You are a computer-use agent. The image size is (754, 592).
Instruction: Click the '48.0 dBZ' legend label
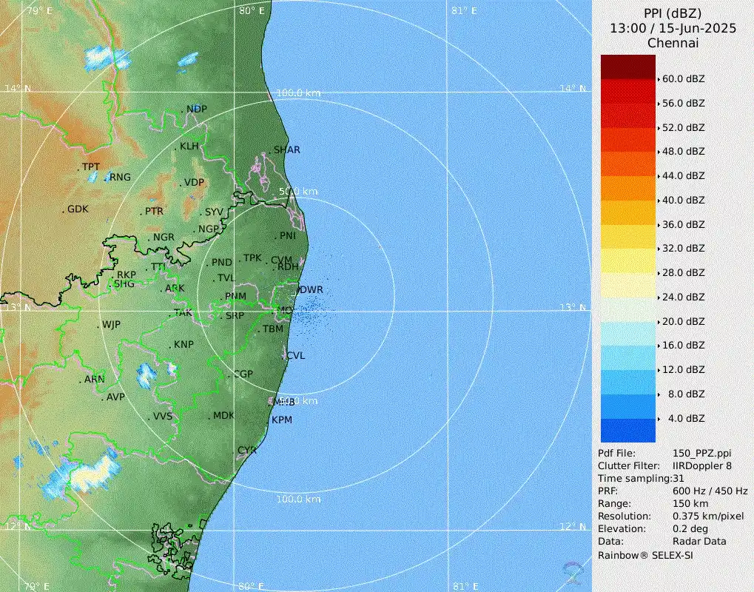click(683, 152)
